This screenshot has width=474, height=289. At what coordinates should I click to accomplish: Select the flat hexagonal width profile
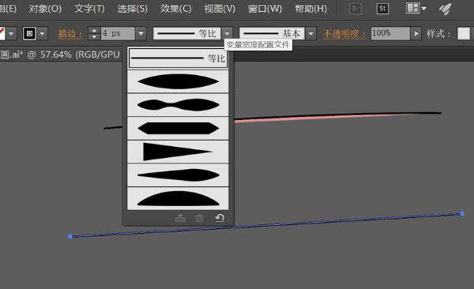[x=178, y=128]
